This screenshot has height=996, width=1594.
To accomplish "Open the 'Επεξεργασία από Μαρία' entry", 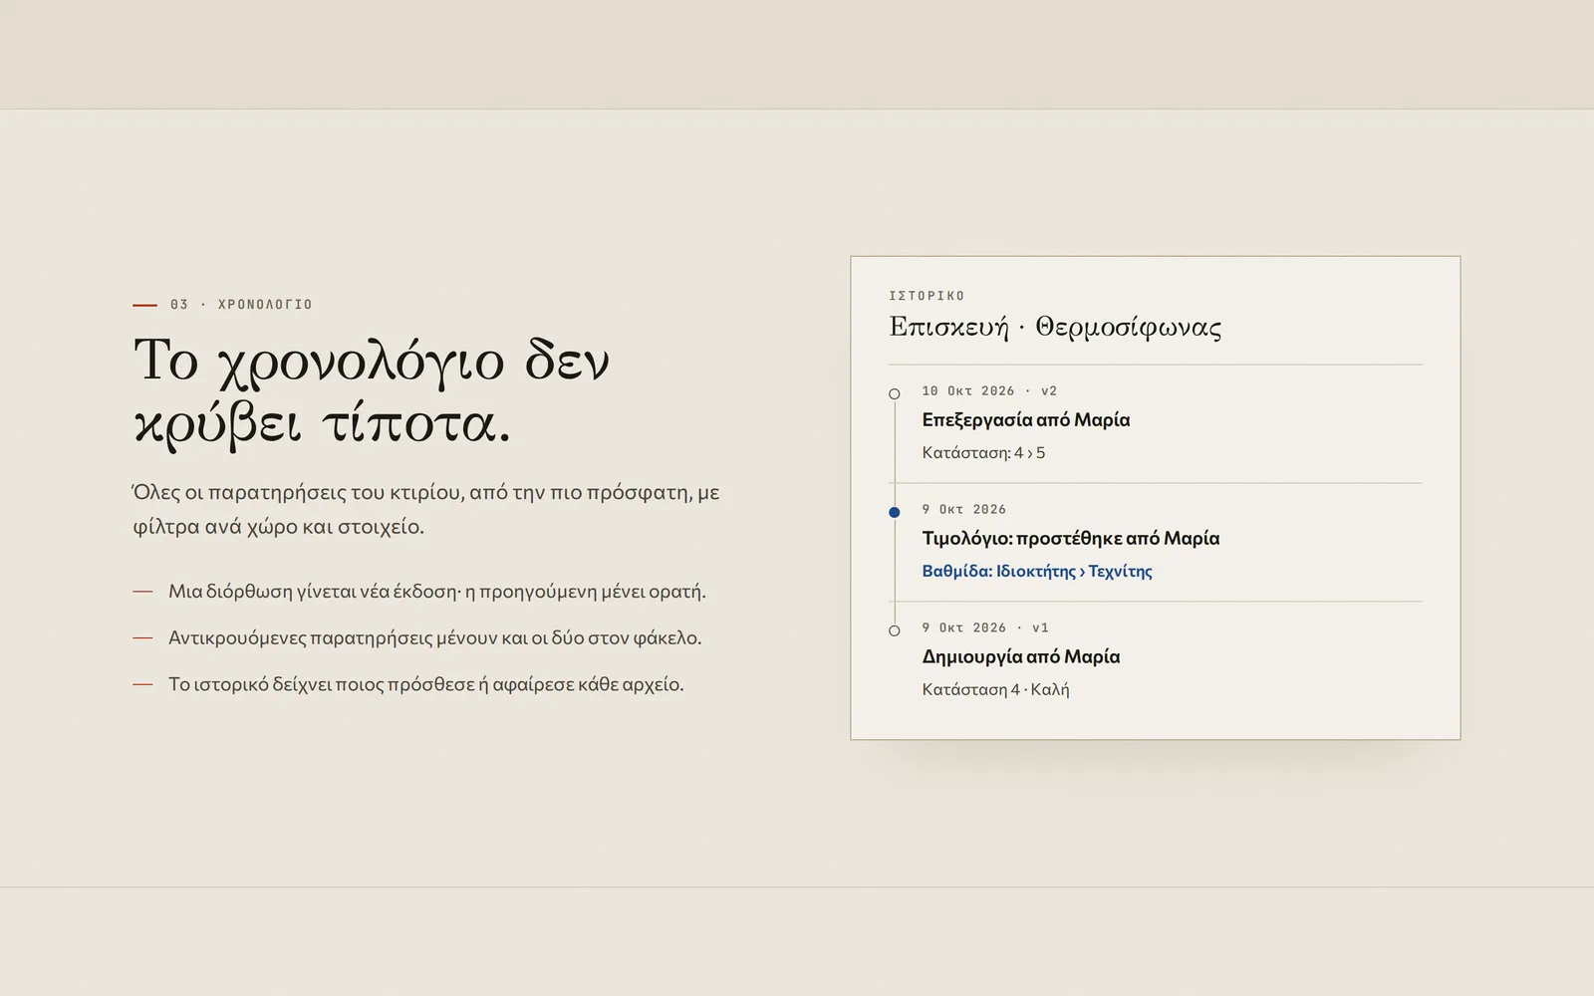I will (1025, 420).
